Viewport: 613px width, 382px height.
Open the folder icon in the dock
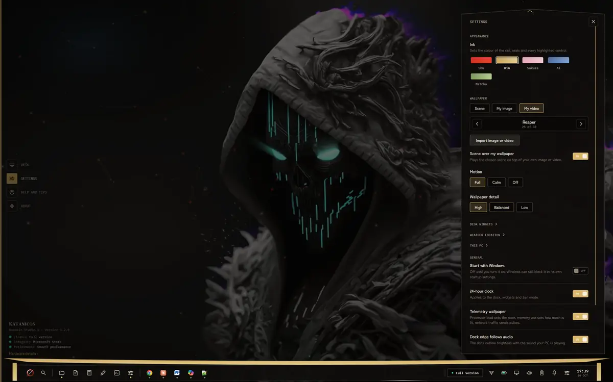(62, 373)
